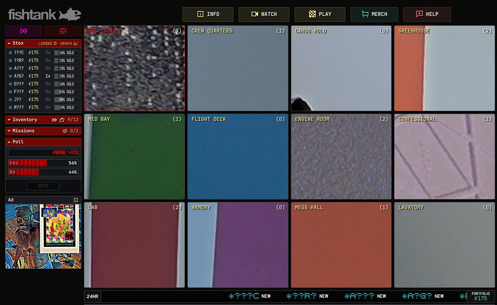Screen dimensions: 497x305
Task: Click the A?G? stock name in Stox
Action: (x=19, y=76)
